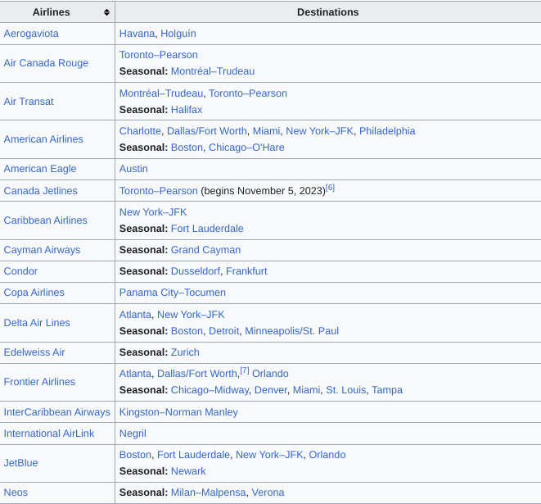Viewport: 541px width, 504px height.
Task: Open Chicago–O'Hare destination link
Action: (246, 148)
